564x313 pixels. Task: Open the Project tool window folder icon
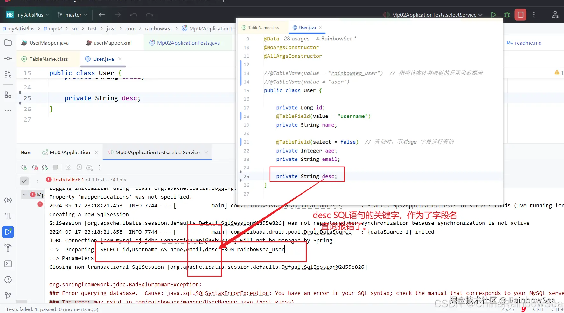pyautogui.click(x=8, y=43)
